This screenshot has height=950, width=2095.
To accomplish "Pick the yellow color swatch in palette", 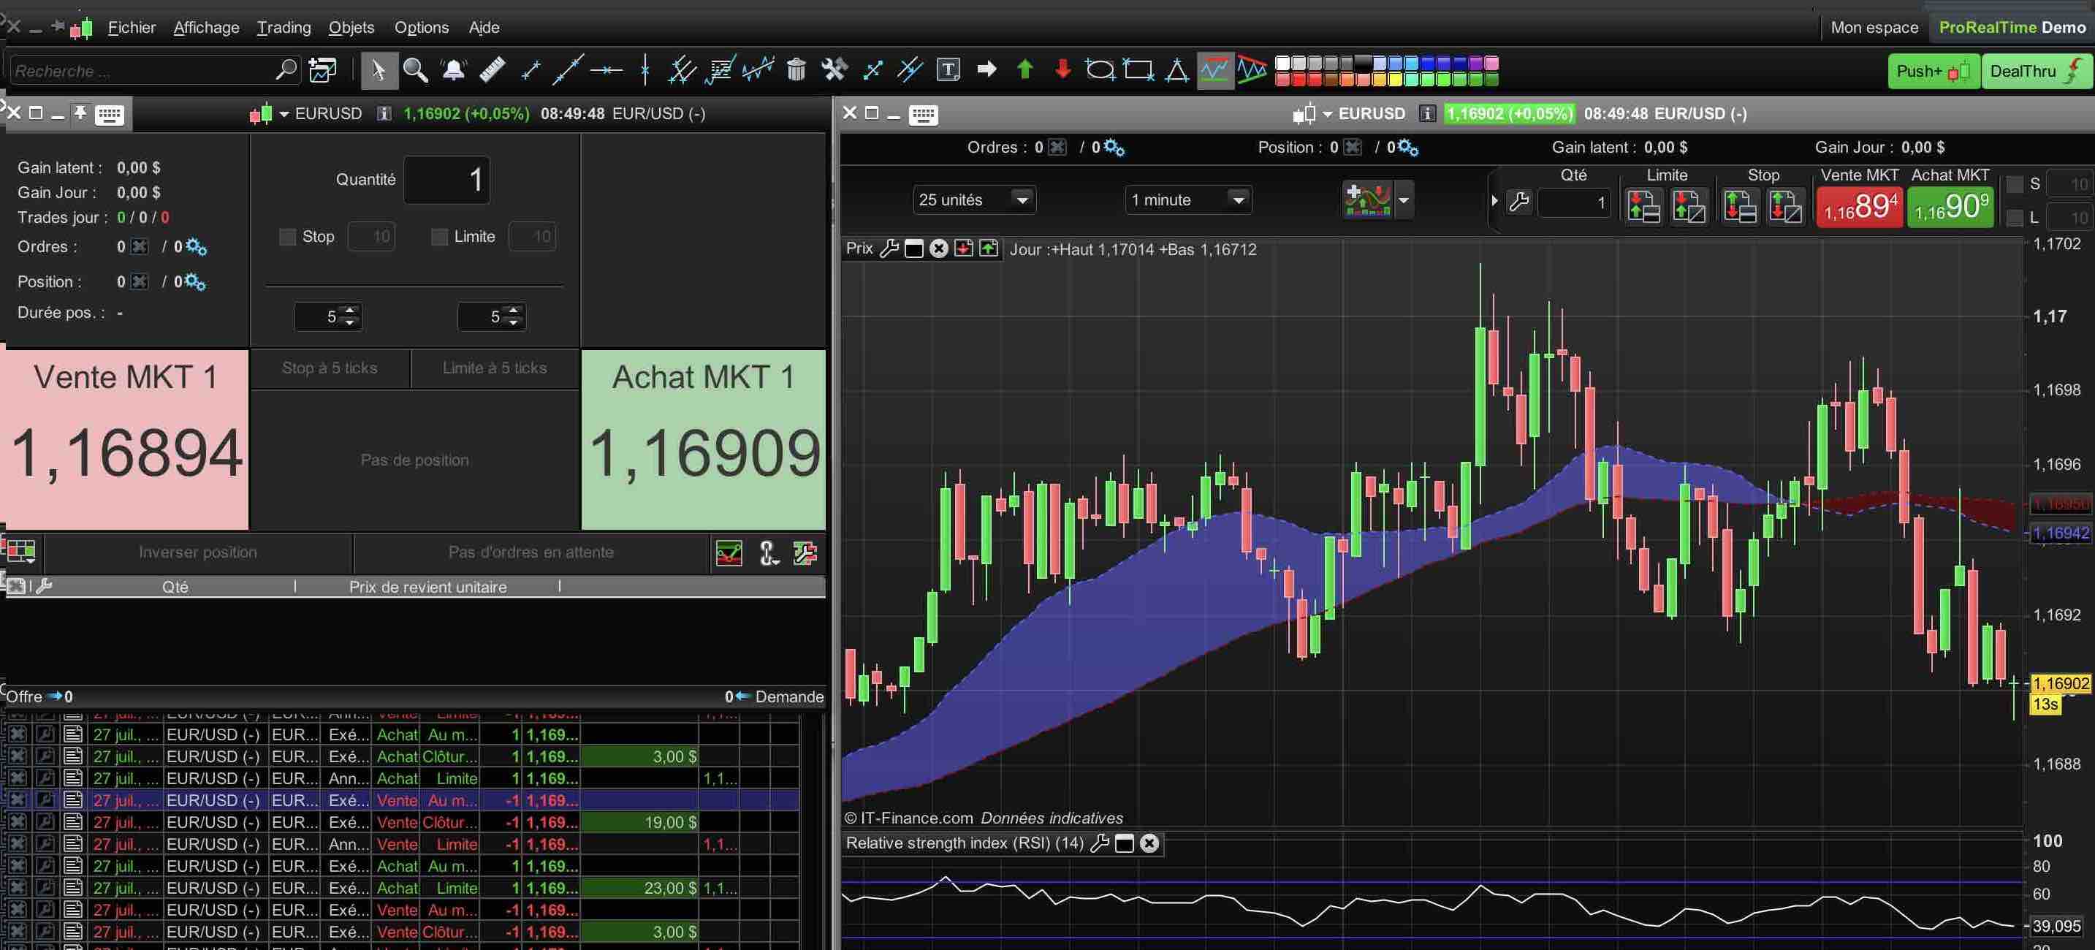I will tap(1395, 80).
